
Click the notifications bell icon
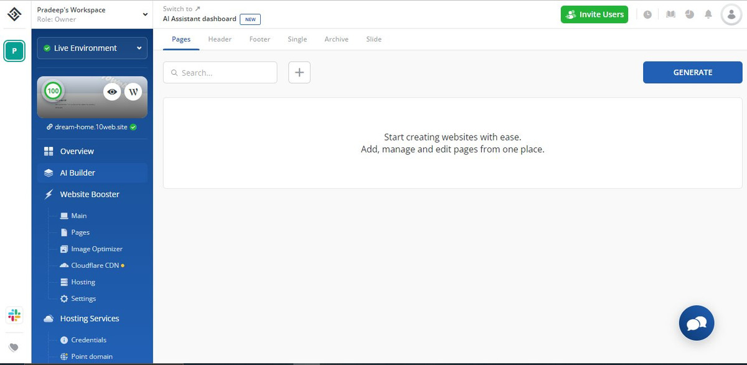point(708,14)
